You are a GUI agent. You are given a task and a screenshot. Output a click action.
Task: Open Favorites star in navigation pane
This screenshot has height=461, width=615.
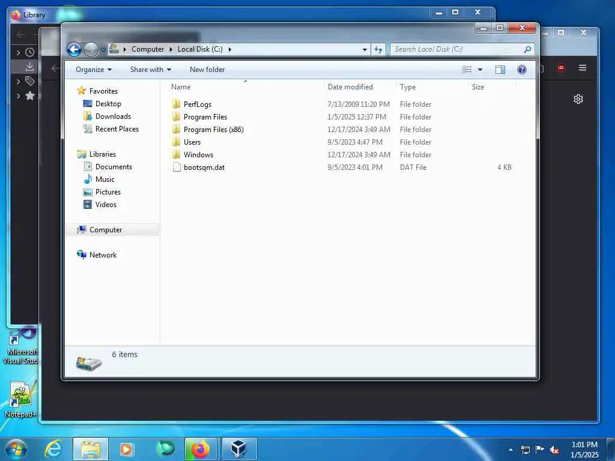click(x=82, y=91)
